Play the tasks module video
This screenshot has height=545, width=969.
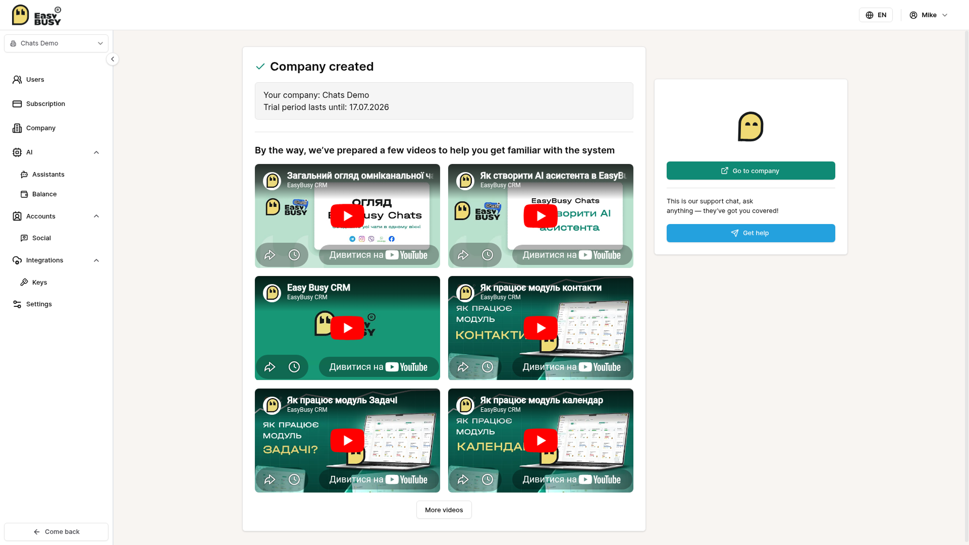[x=347, y=441]
